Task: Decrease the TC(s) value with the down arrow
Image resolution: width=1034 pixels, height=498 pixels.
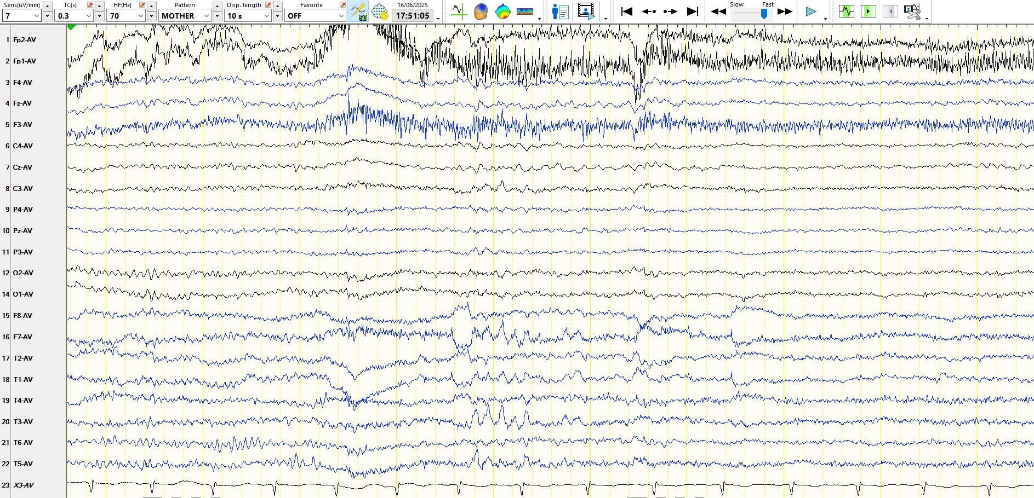Action: [99, 16]
